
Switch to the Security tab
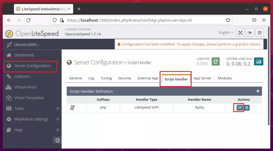[125, 78]
